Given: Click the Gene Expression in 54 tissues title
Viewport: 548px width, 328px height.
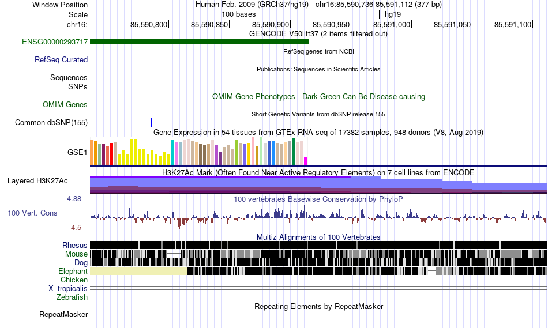Looking at the screenshot, I should (x=318, y=133).
